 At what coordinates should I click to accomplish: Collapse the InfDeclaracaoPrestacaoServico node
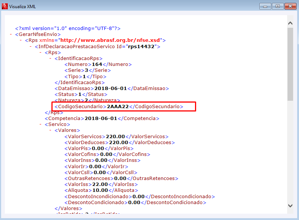tap(30, 46)
